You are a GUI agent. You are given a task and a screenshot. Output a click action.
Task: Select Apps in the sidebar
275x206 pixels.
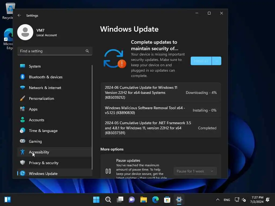pyautogui.click(x=55, y=109)
